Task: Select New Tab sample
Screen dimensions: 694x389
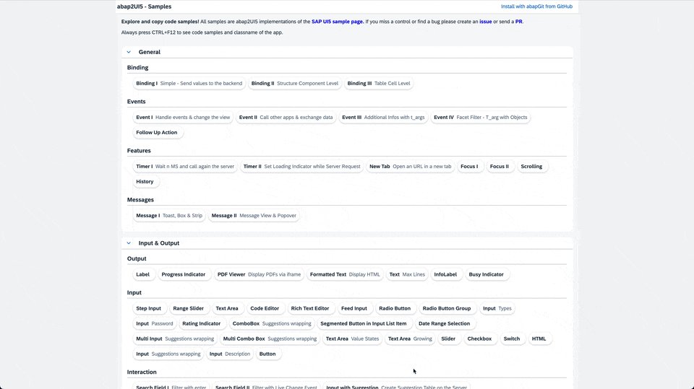Action: (411, 166)
